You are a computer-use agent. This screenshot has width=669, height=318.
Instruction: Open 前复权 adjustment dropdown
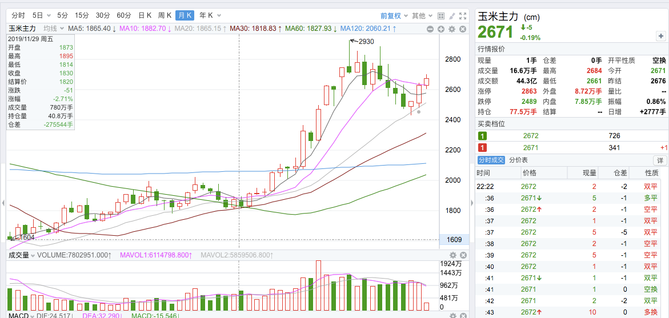[394, 16]
